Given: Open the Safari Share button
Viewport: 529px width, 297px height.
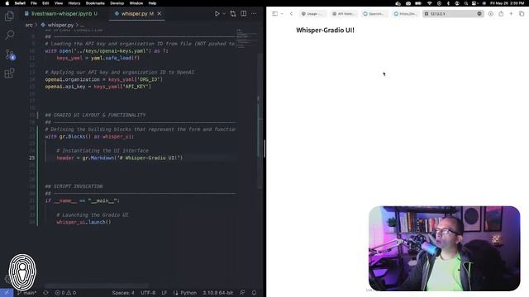Looking at the screenshot, I should pyautogui.click(x=501, y=14).
